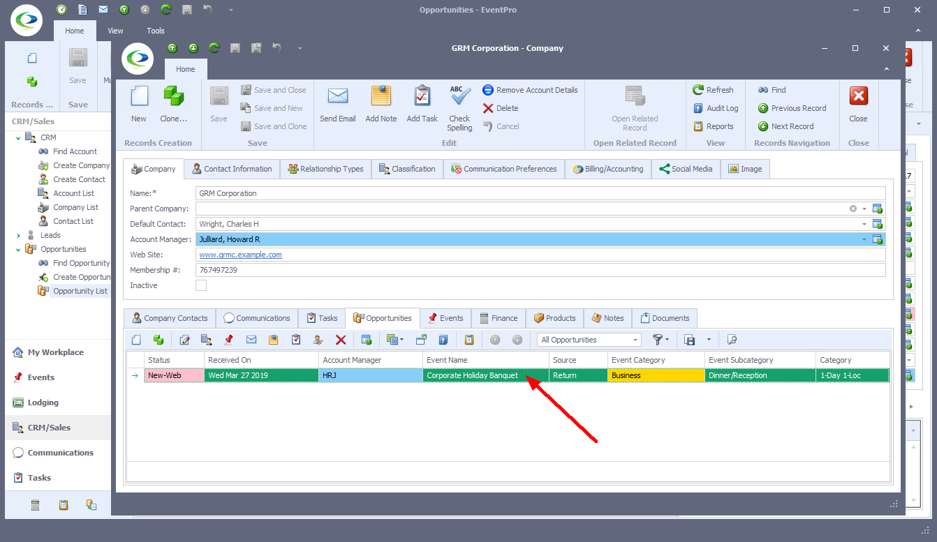Click the grid search magnifier icon

click(x=732, y=340)
